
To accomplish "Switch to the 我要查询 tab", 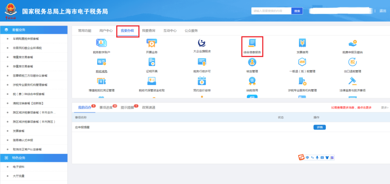I will (148, 31).
